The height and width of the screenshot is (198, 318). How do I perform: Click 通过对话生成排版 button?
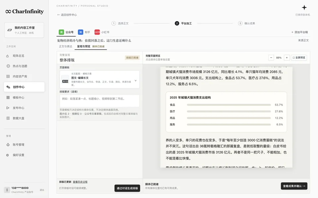tap(127, 188)
